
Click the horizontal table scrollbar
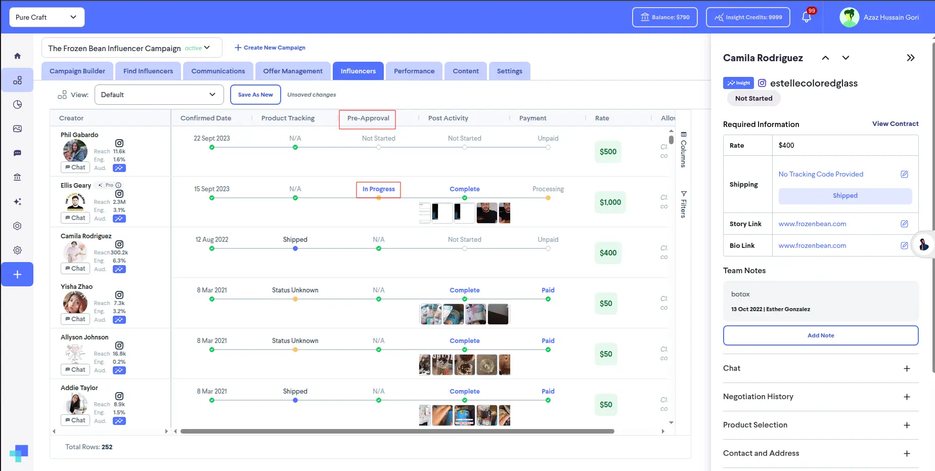[397, 432]
